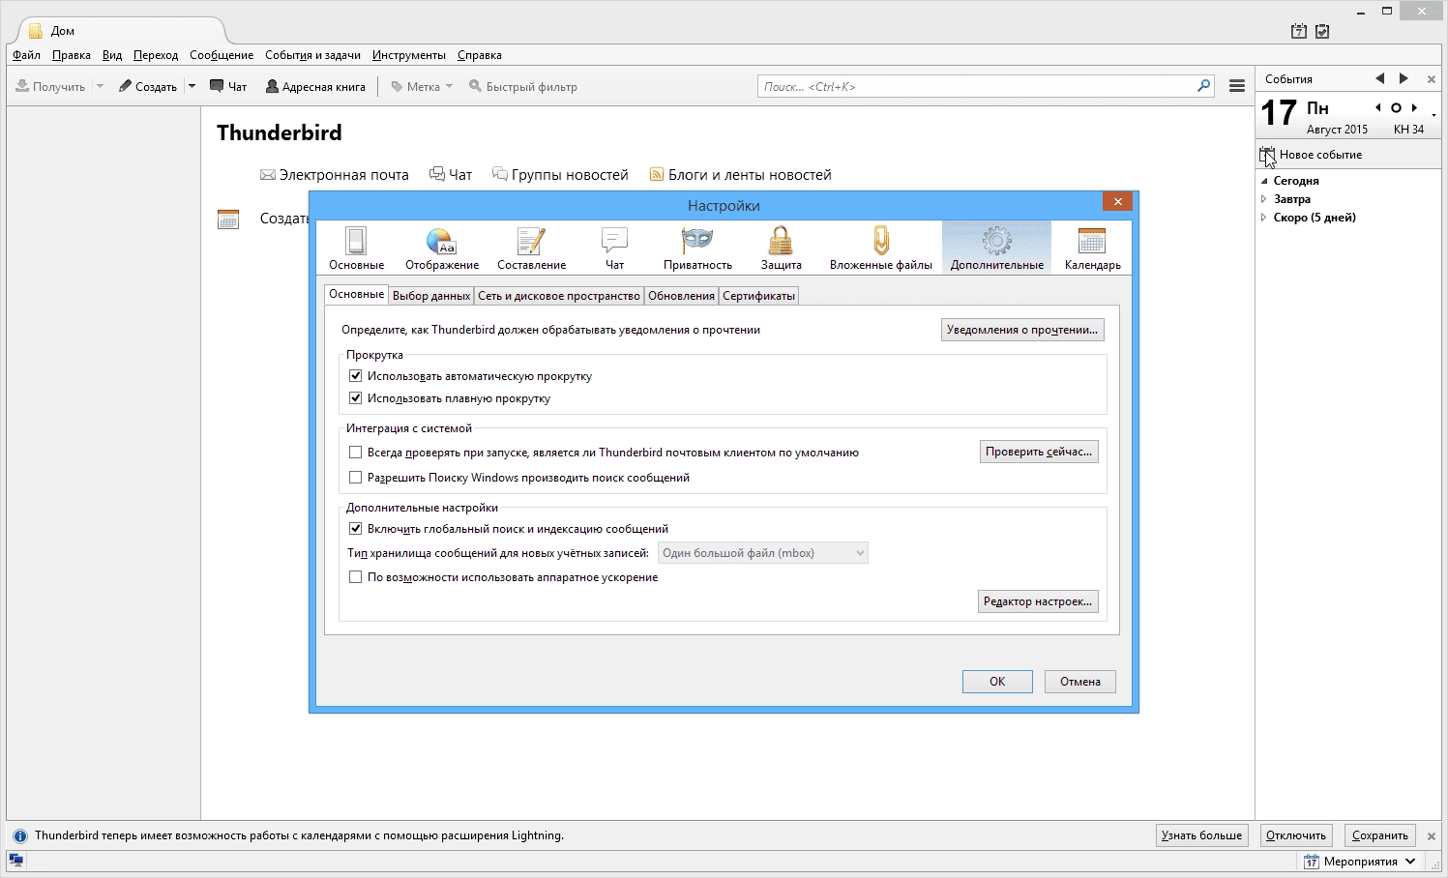This screenshot has width=1448, height=878.
Task: Go to previous day in Events pane
Action: [1377, 107]
